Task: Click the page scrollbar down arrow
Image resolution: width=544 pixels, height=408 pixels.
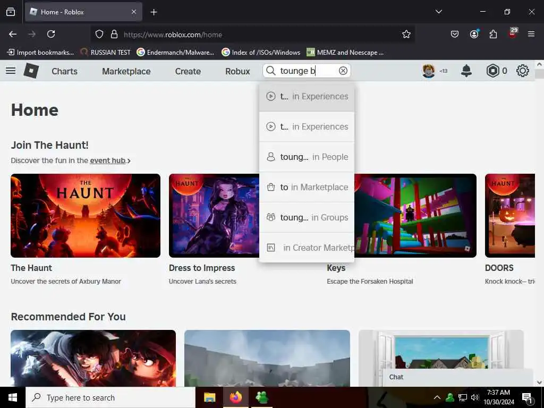Action: tap(539, 382)
